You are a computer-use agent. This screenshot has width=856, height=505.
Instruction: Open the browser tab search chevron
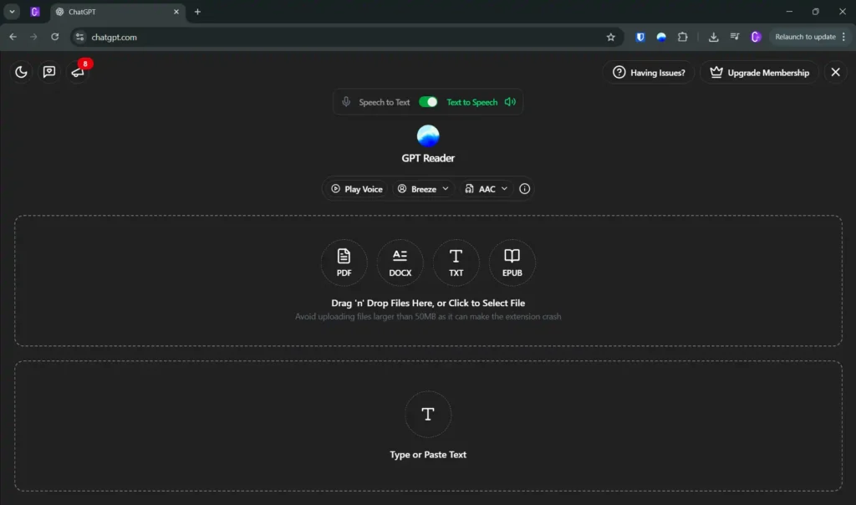13,12
